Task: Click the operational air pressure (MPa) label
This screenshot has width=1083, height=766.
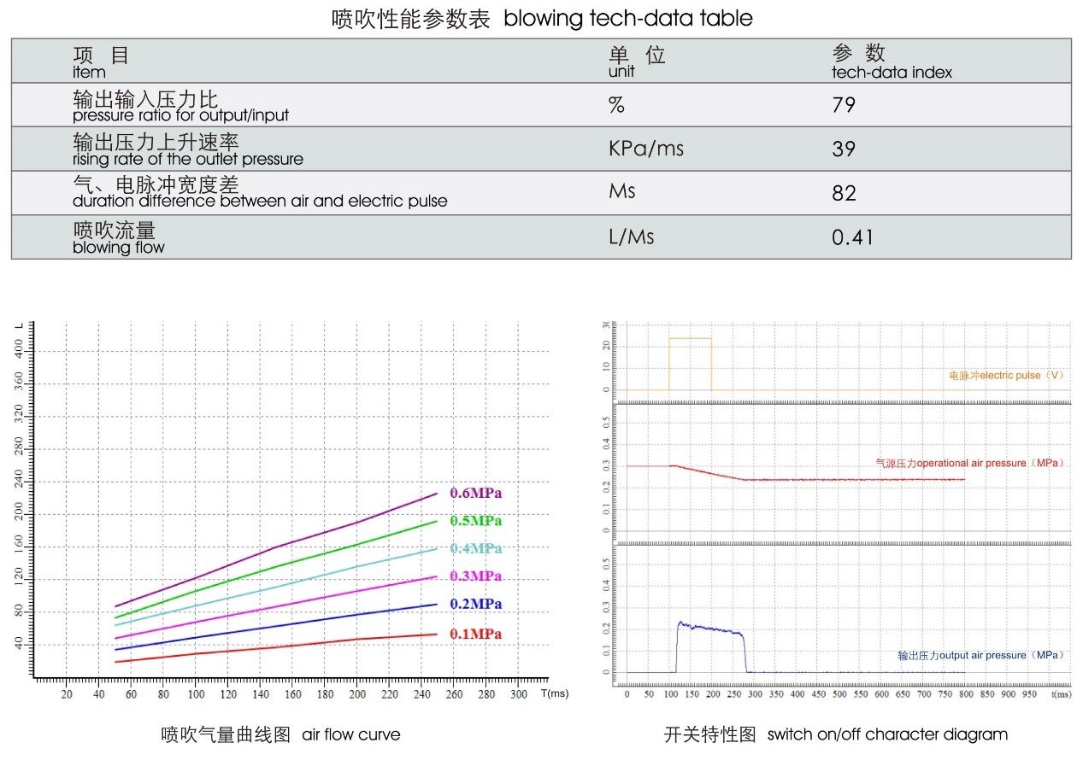Action: 968,463
